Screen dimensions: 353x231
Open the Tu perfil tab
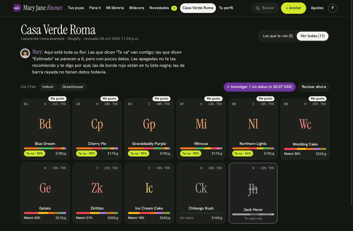click(x=226, y=8)
